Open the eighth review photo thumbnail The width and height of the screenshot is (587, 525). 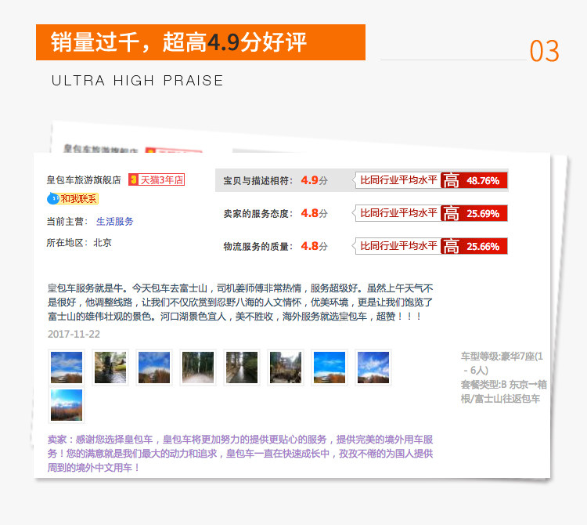click(x=373, y=367)
